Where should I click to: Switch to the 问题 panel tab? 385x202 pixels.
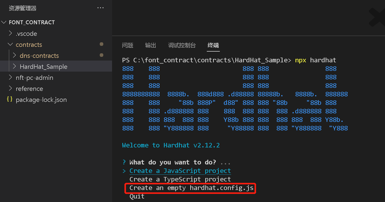pyautogui.click(x=128, y=45)
